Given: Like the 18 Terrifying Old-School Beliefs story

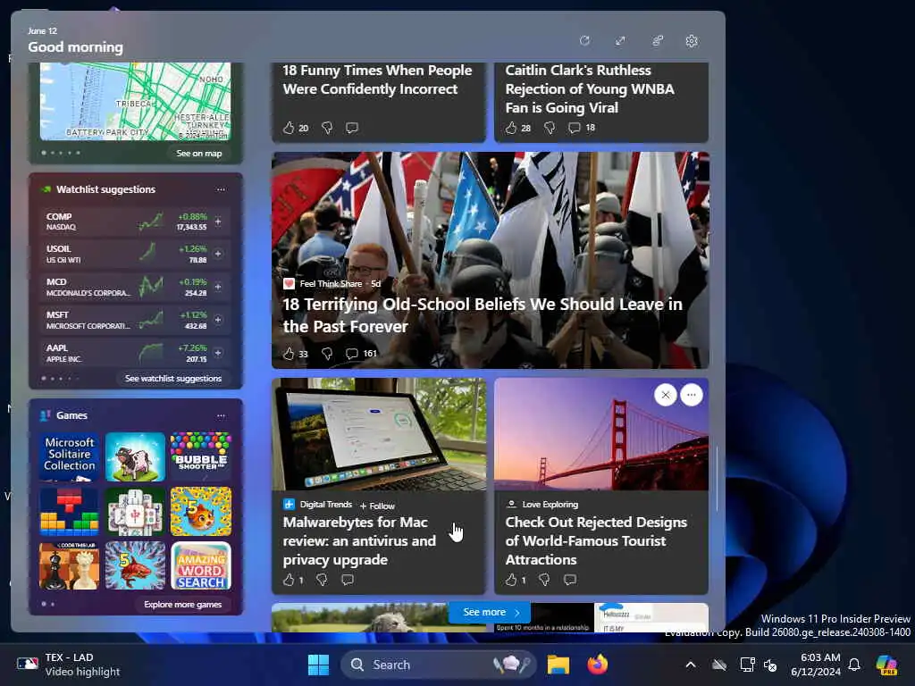Looking at the screenshot, I should (289, 354).
